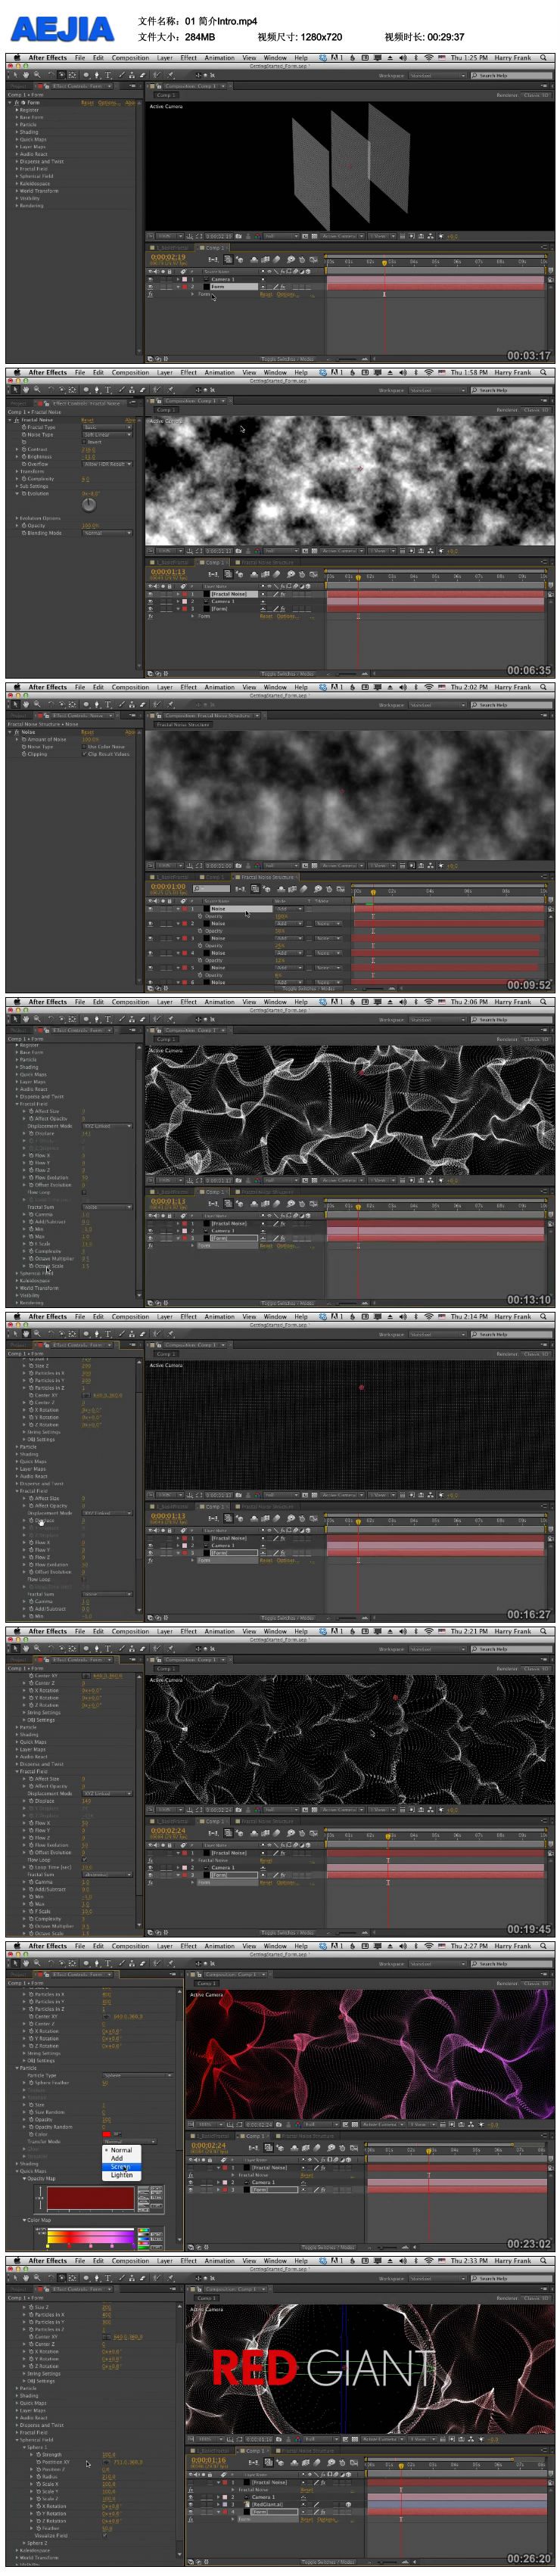560x2576 pixels.
Task: Switch to Fractal Noise Structure tab in 00:09:52 frame
Action: [x=267, y=877]
